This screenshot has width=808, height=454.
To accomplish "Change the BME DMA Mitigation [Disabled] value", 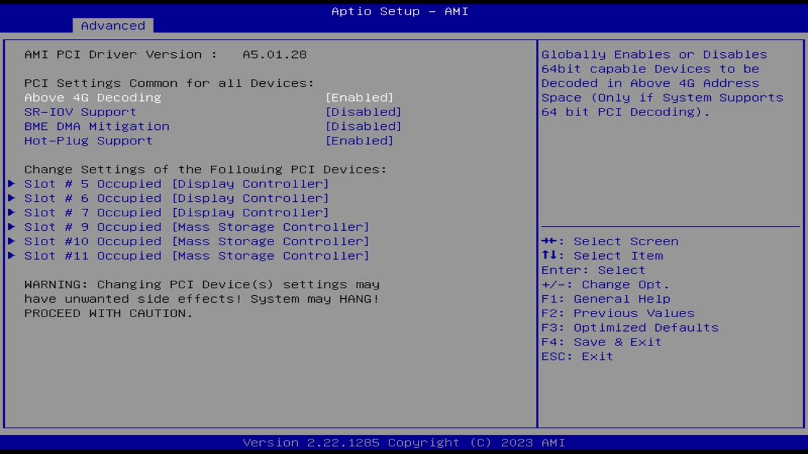I will pos(364,126).
